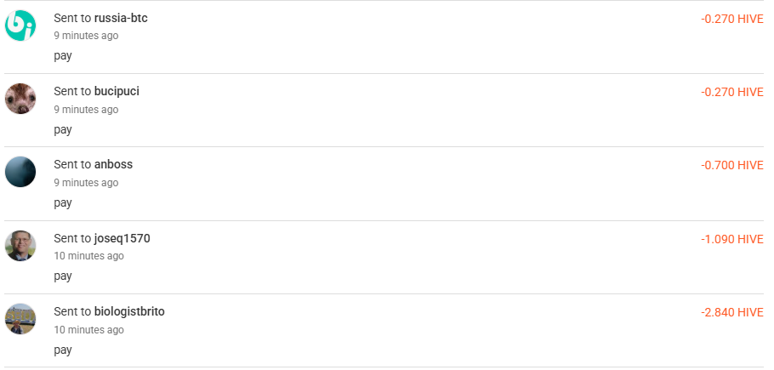Visit the bucipuci username link
Screen dimensions: 774x370
point(117,91)
